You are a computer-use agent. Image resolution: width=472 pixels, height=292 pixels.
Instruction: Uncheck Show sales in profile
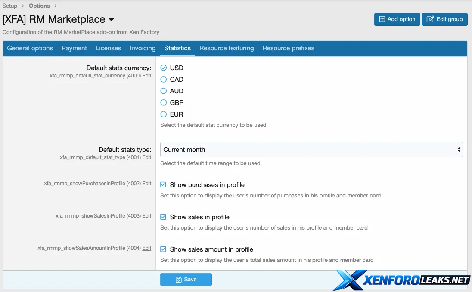164,217
